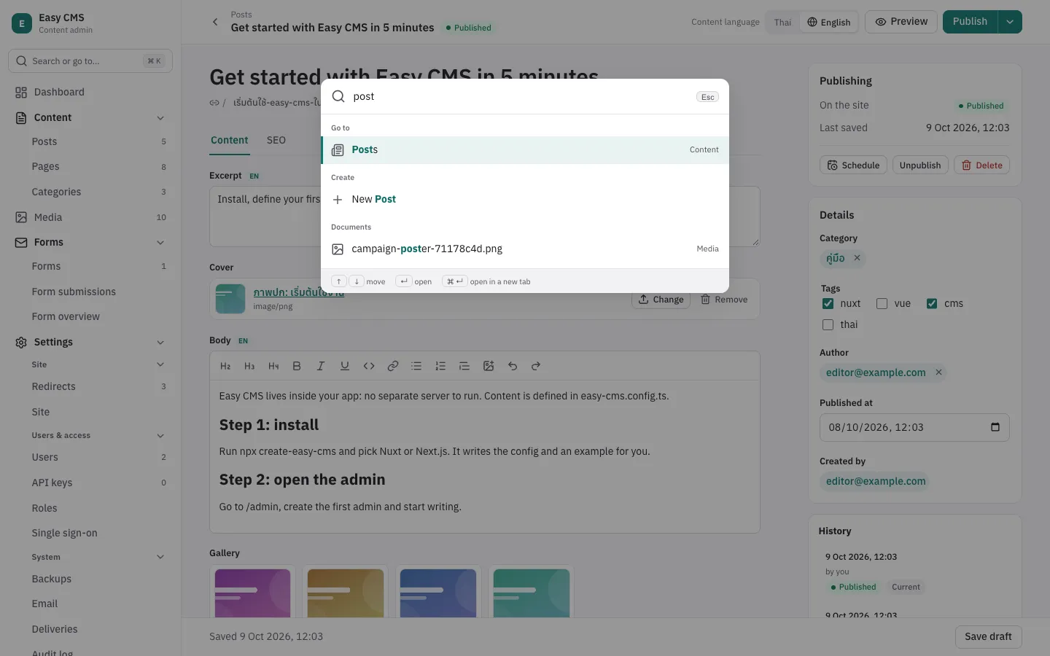Click the Schedule button
The image size is (1050, 656).
point(853,165)
